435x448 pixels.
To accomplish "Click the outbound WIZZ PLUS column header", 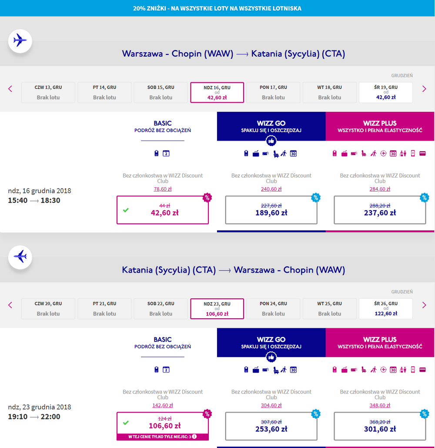I will point(380,126).
